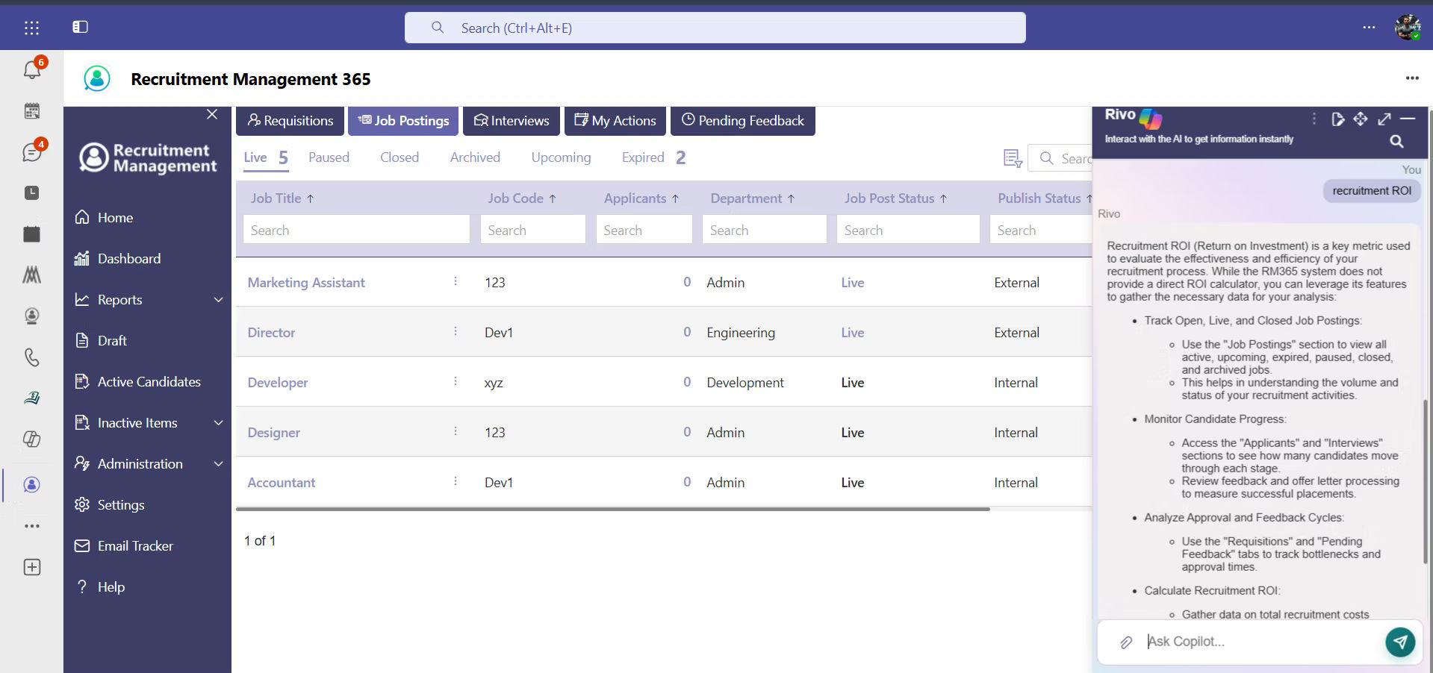Open header settings and more ellipsis
Screen dimensions: 1433x673
pyautogui.click(x=1369, y=27)
